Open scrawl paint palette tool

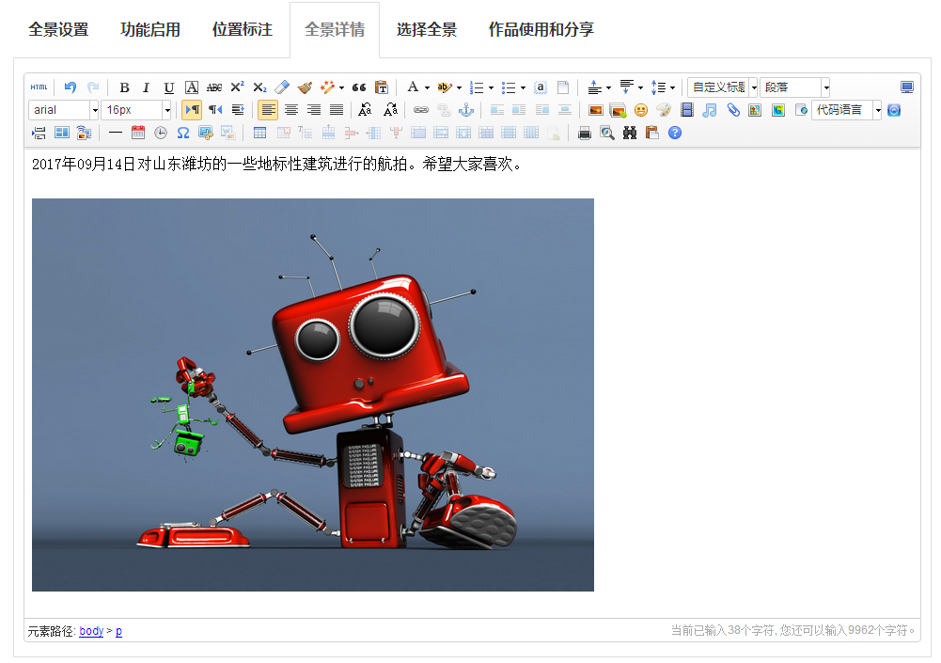coord(663,110)
